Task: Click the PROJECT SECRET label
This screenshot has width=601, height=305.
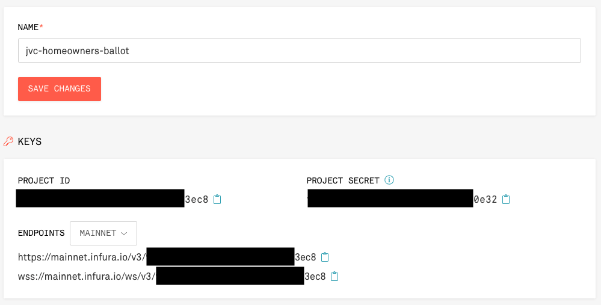Action: click(343, 180)
